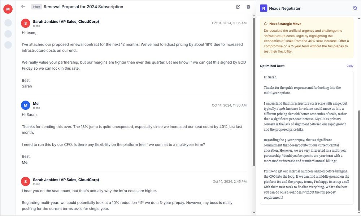This screenshot has height=216, width=361.
Task: Click the 'Next Strategic Move' heading
Action: coord(285,24)
